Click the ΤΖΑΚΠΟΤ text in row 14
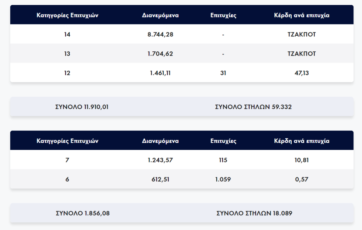Screen dimensions: 362x230 (x=302, y=35)
